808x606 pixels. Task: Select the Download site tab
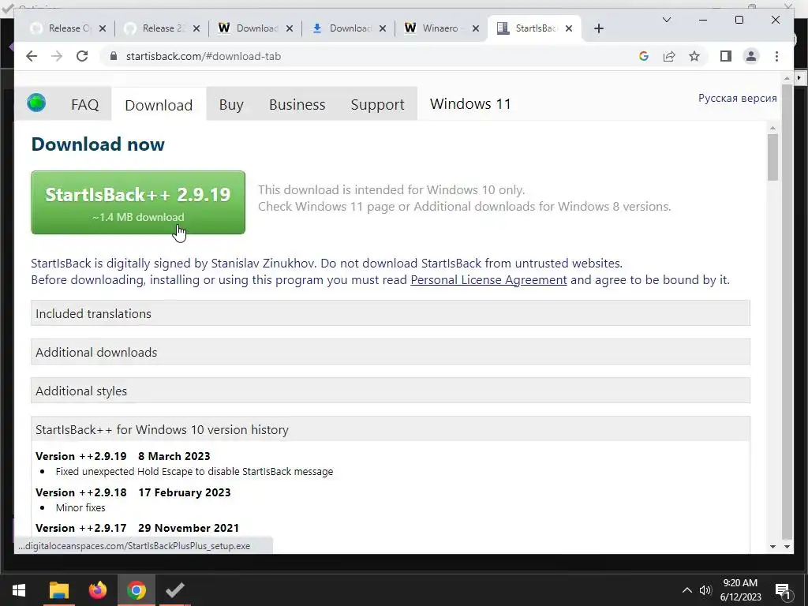tap(159, 105)
